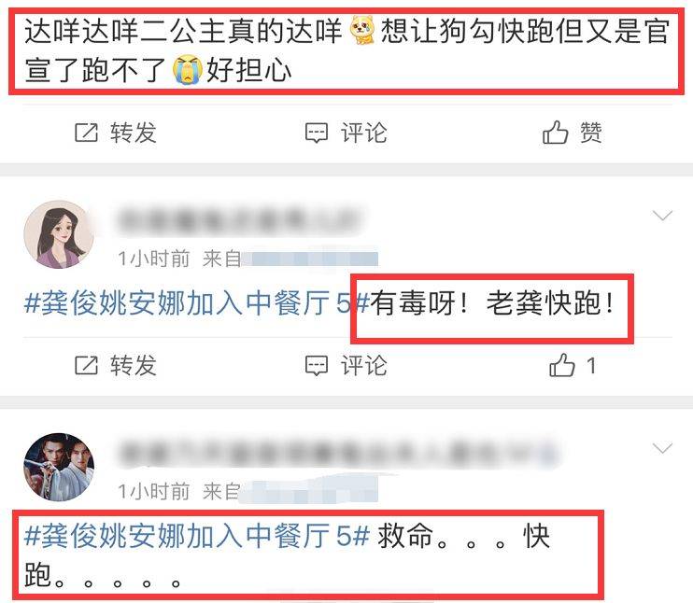Click blurred username of third post
Viewport: 693px width, 603px height.
[338, 453]
